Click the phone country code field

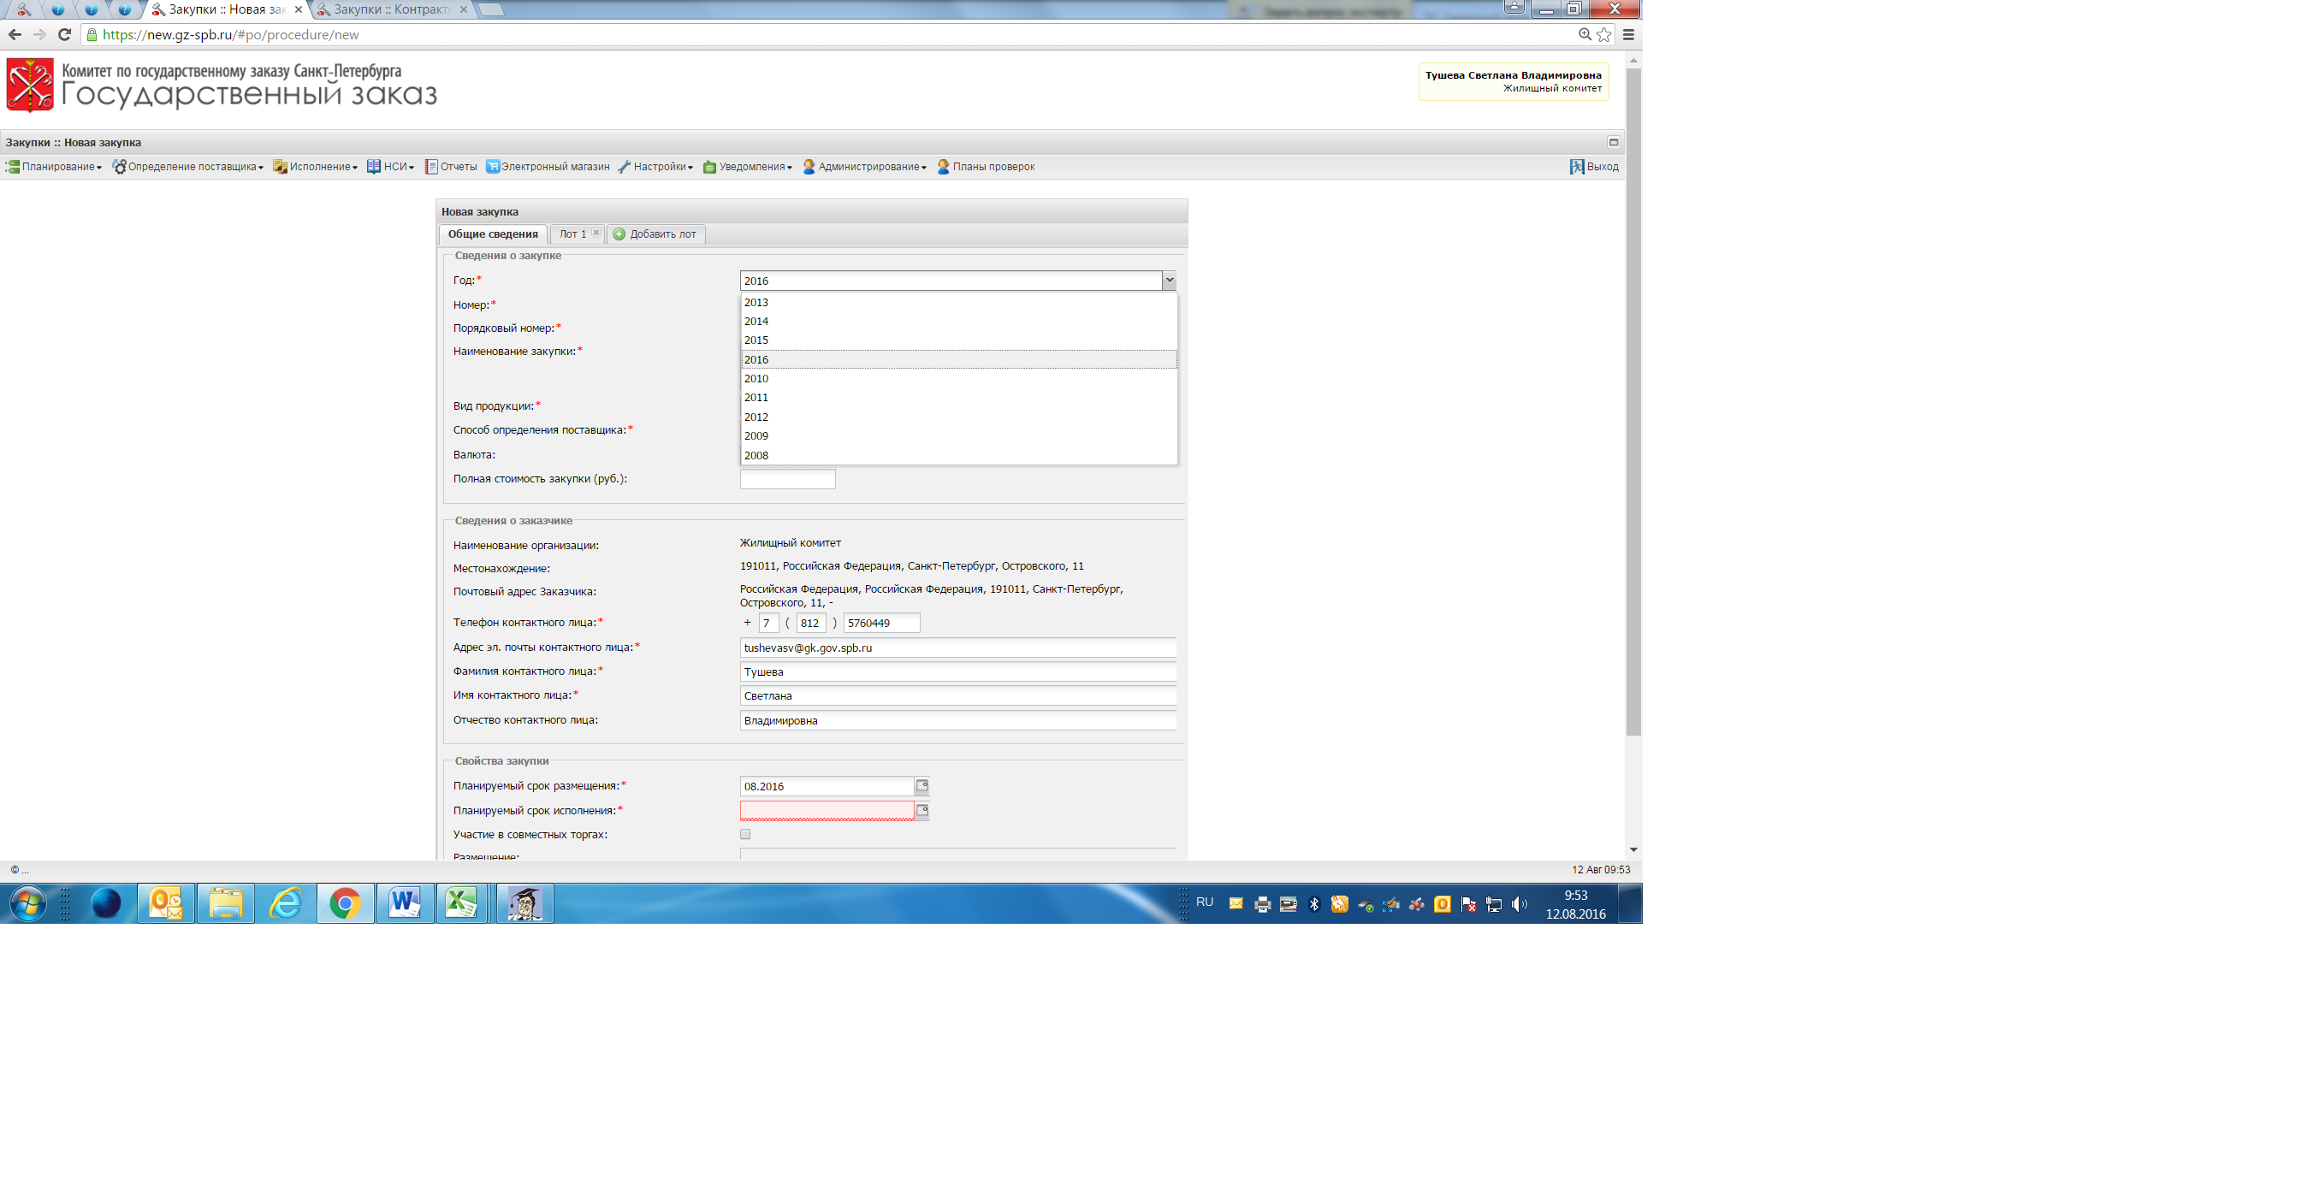pyautogui.click(x=768, y=623)
